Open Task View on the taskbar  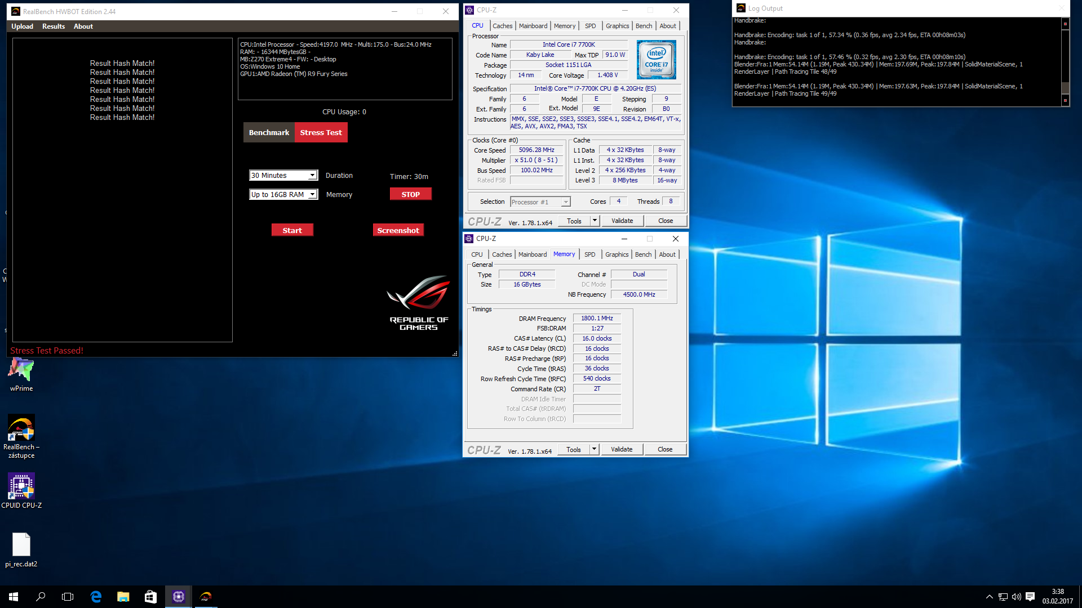coord(68,597)
